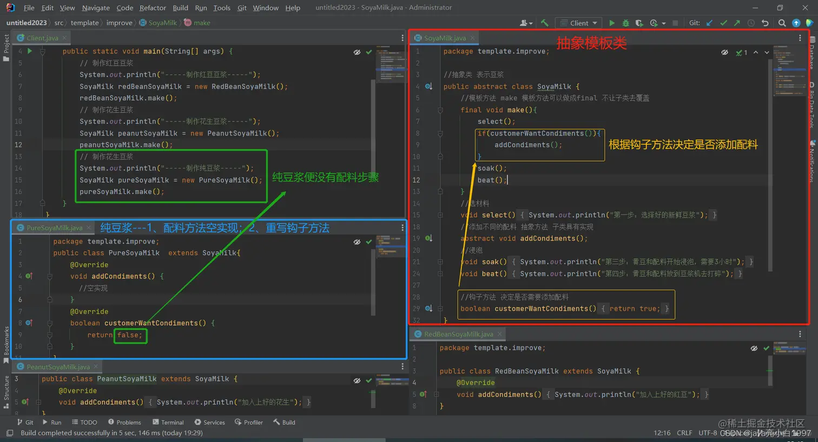Open the Navigate menu

(96, 8)
